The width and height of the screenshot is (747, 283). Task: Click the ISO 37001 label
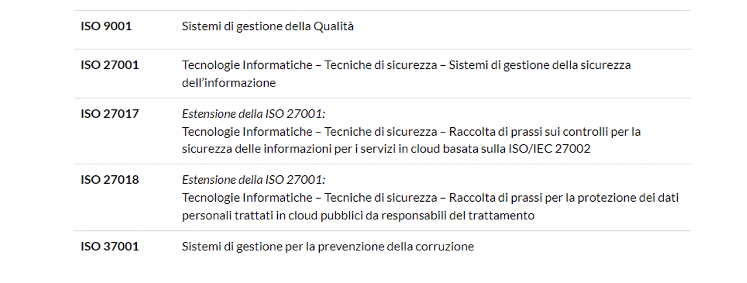point(109,247)
